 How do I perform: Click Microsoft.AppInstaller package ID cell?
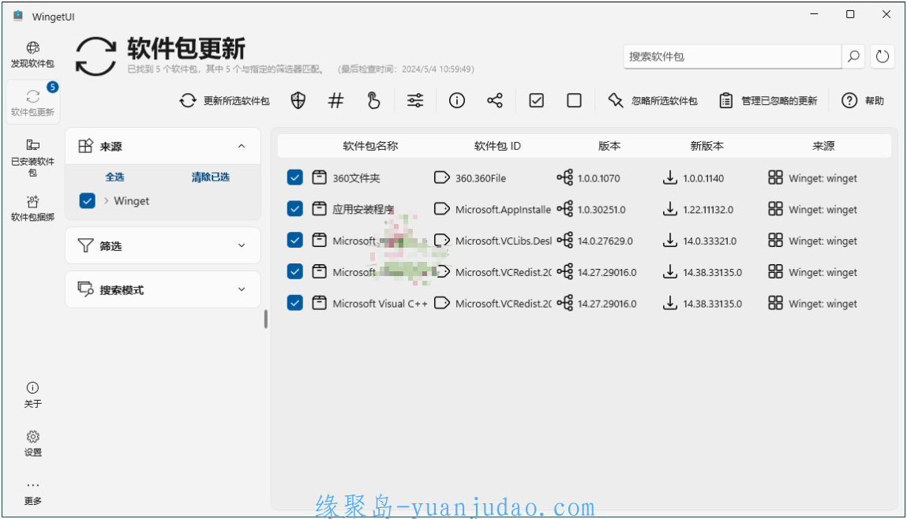pos(503,210)
